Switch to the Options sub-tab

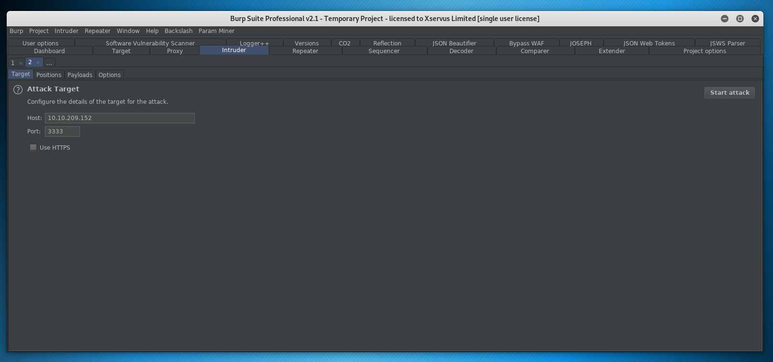(x=110, y=75)
